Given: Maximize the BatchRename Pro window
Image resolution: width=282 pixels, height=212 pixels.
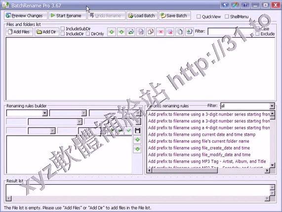Looking at the screenshot, I should click(x=265, y=5).
